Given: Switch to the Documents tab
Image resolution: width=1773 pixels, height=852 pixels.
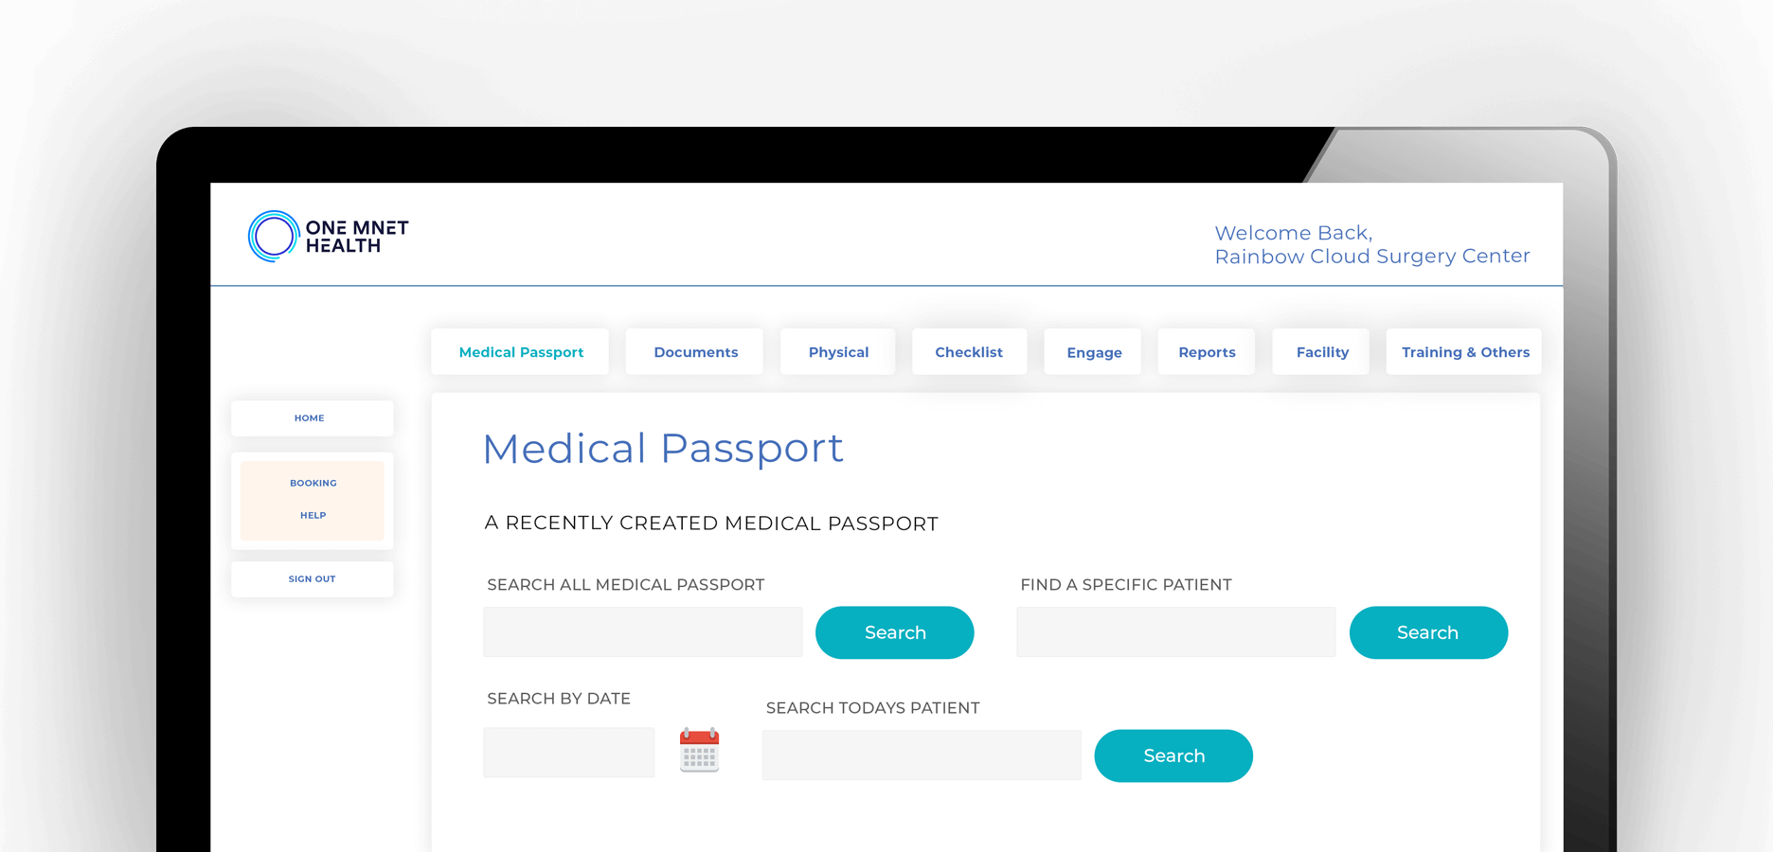Looking at the screenshot, I should 695,351.
